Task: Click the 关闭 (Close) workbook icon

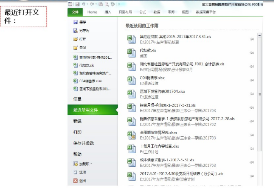Action: coord(75,48)
